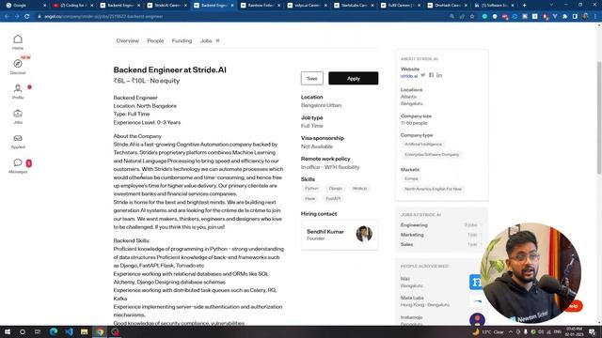Go back with browser back arrow
Screen dimensions: 602x338
click(7, 17)
